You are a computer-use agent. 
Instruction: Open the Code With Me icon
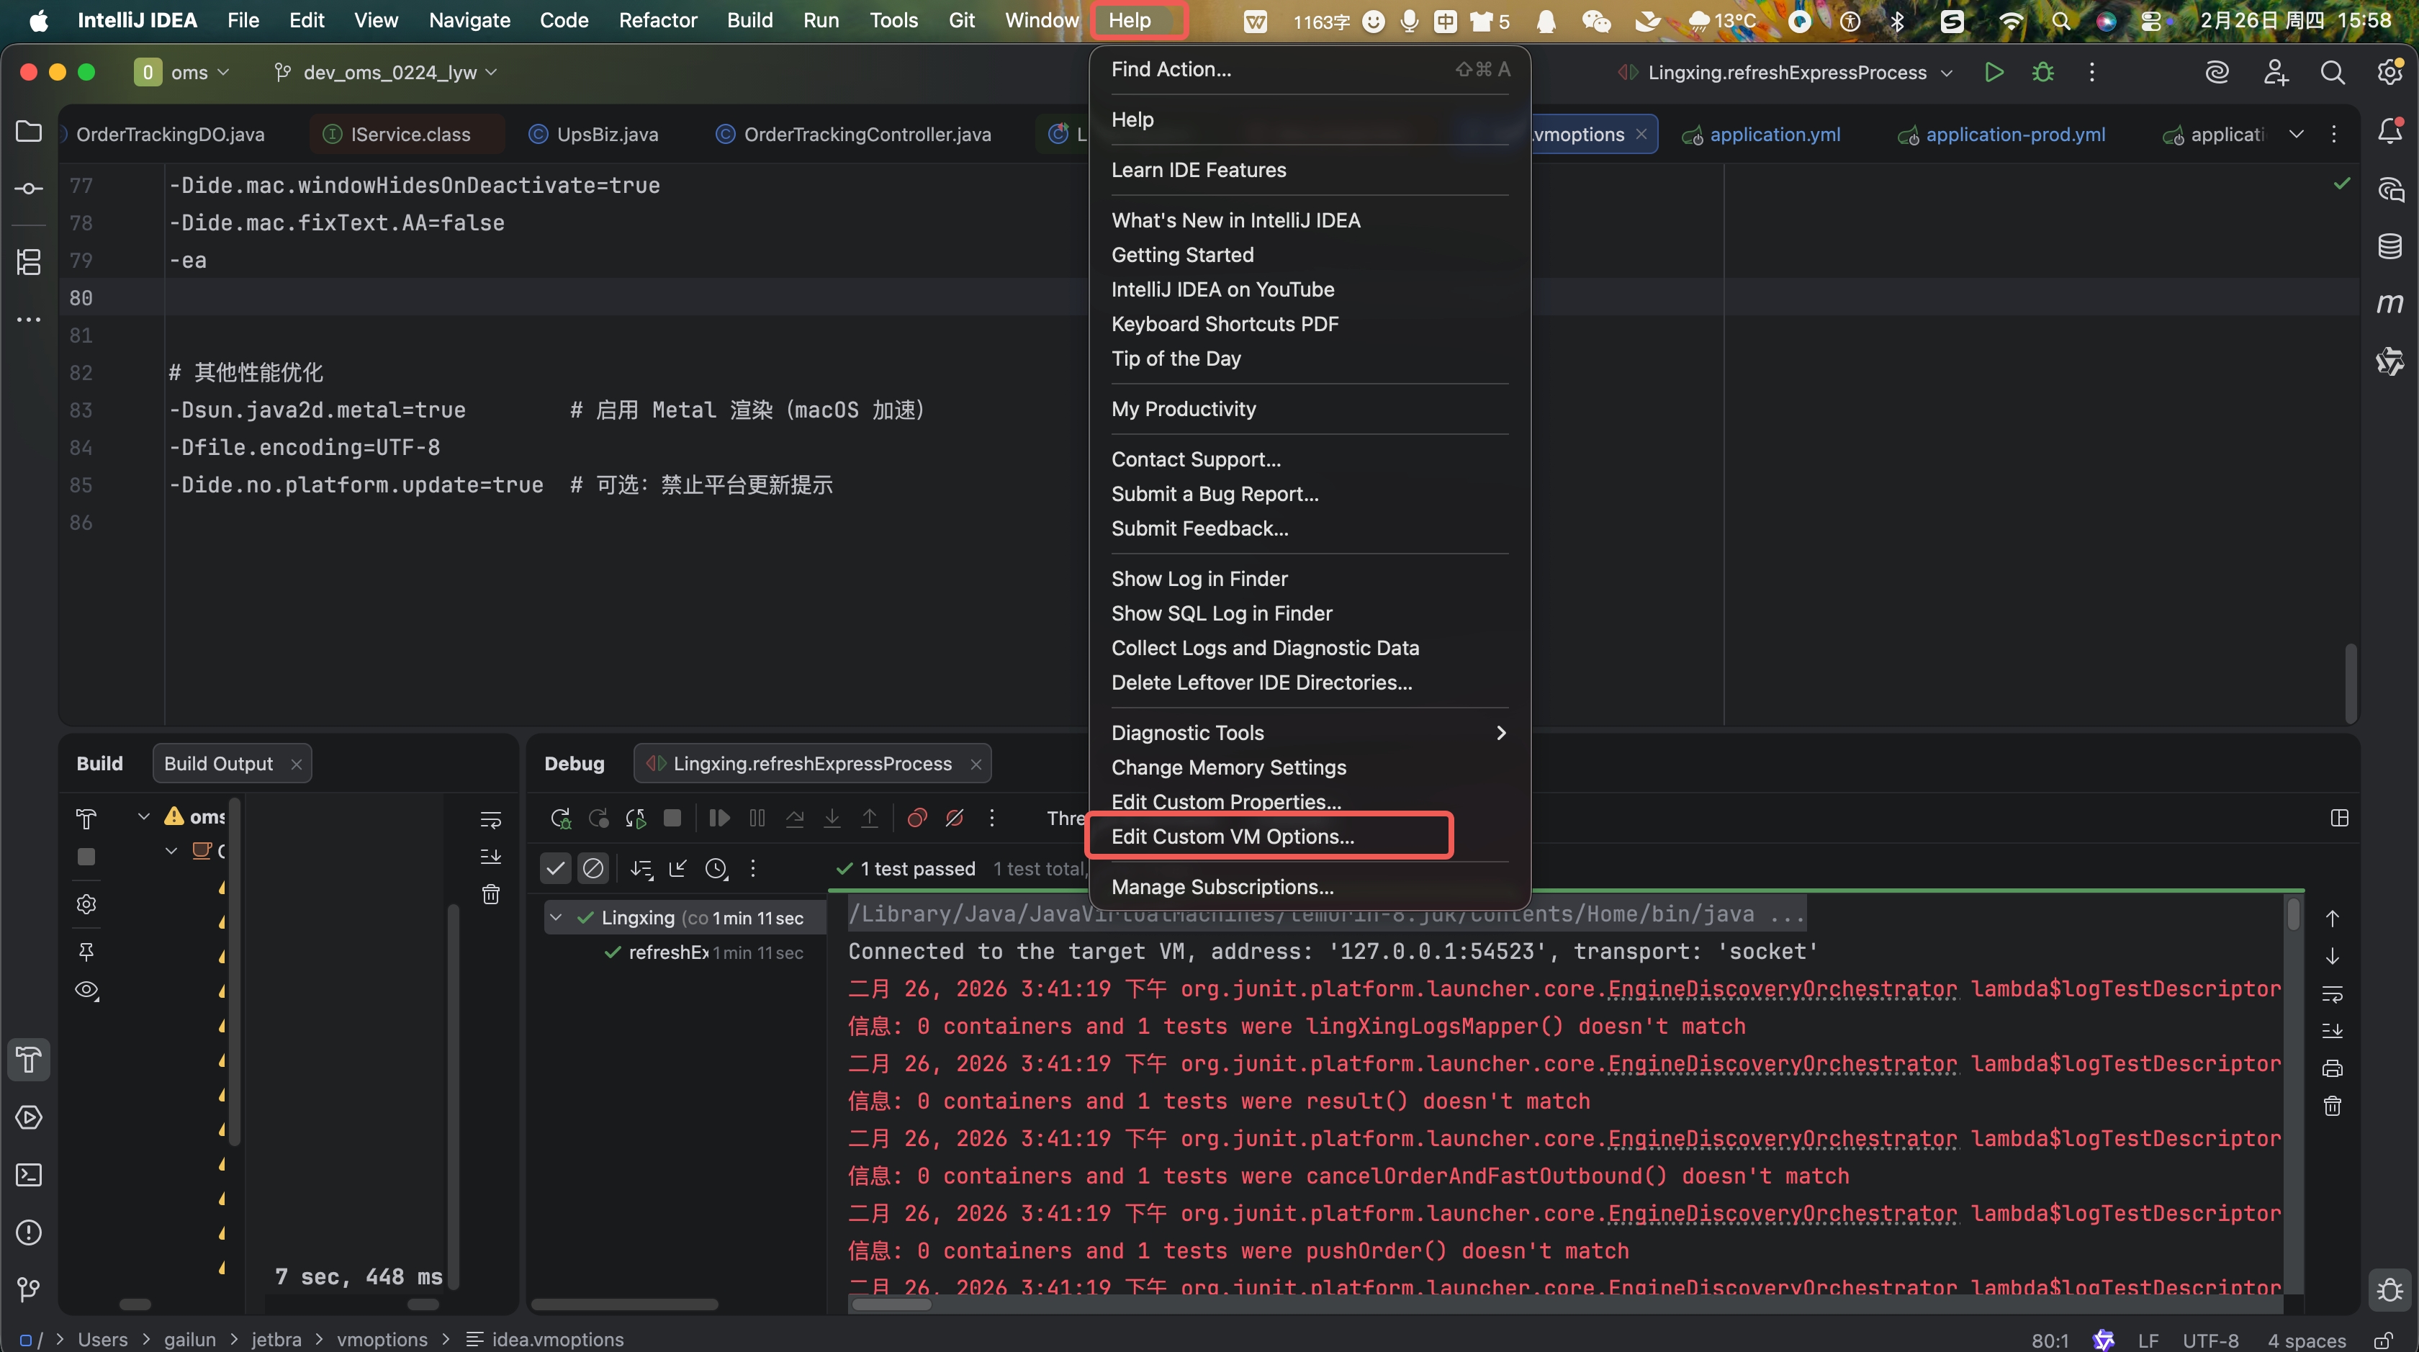pyautogui.click(x=2275, y=72)
